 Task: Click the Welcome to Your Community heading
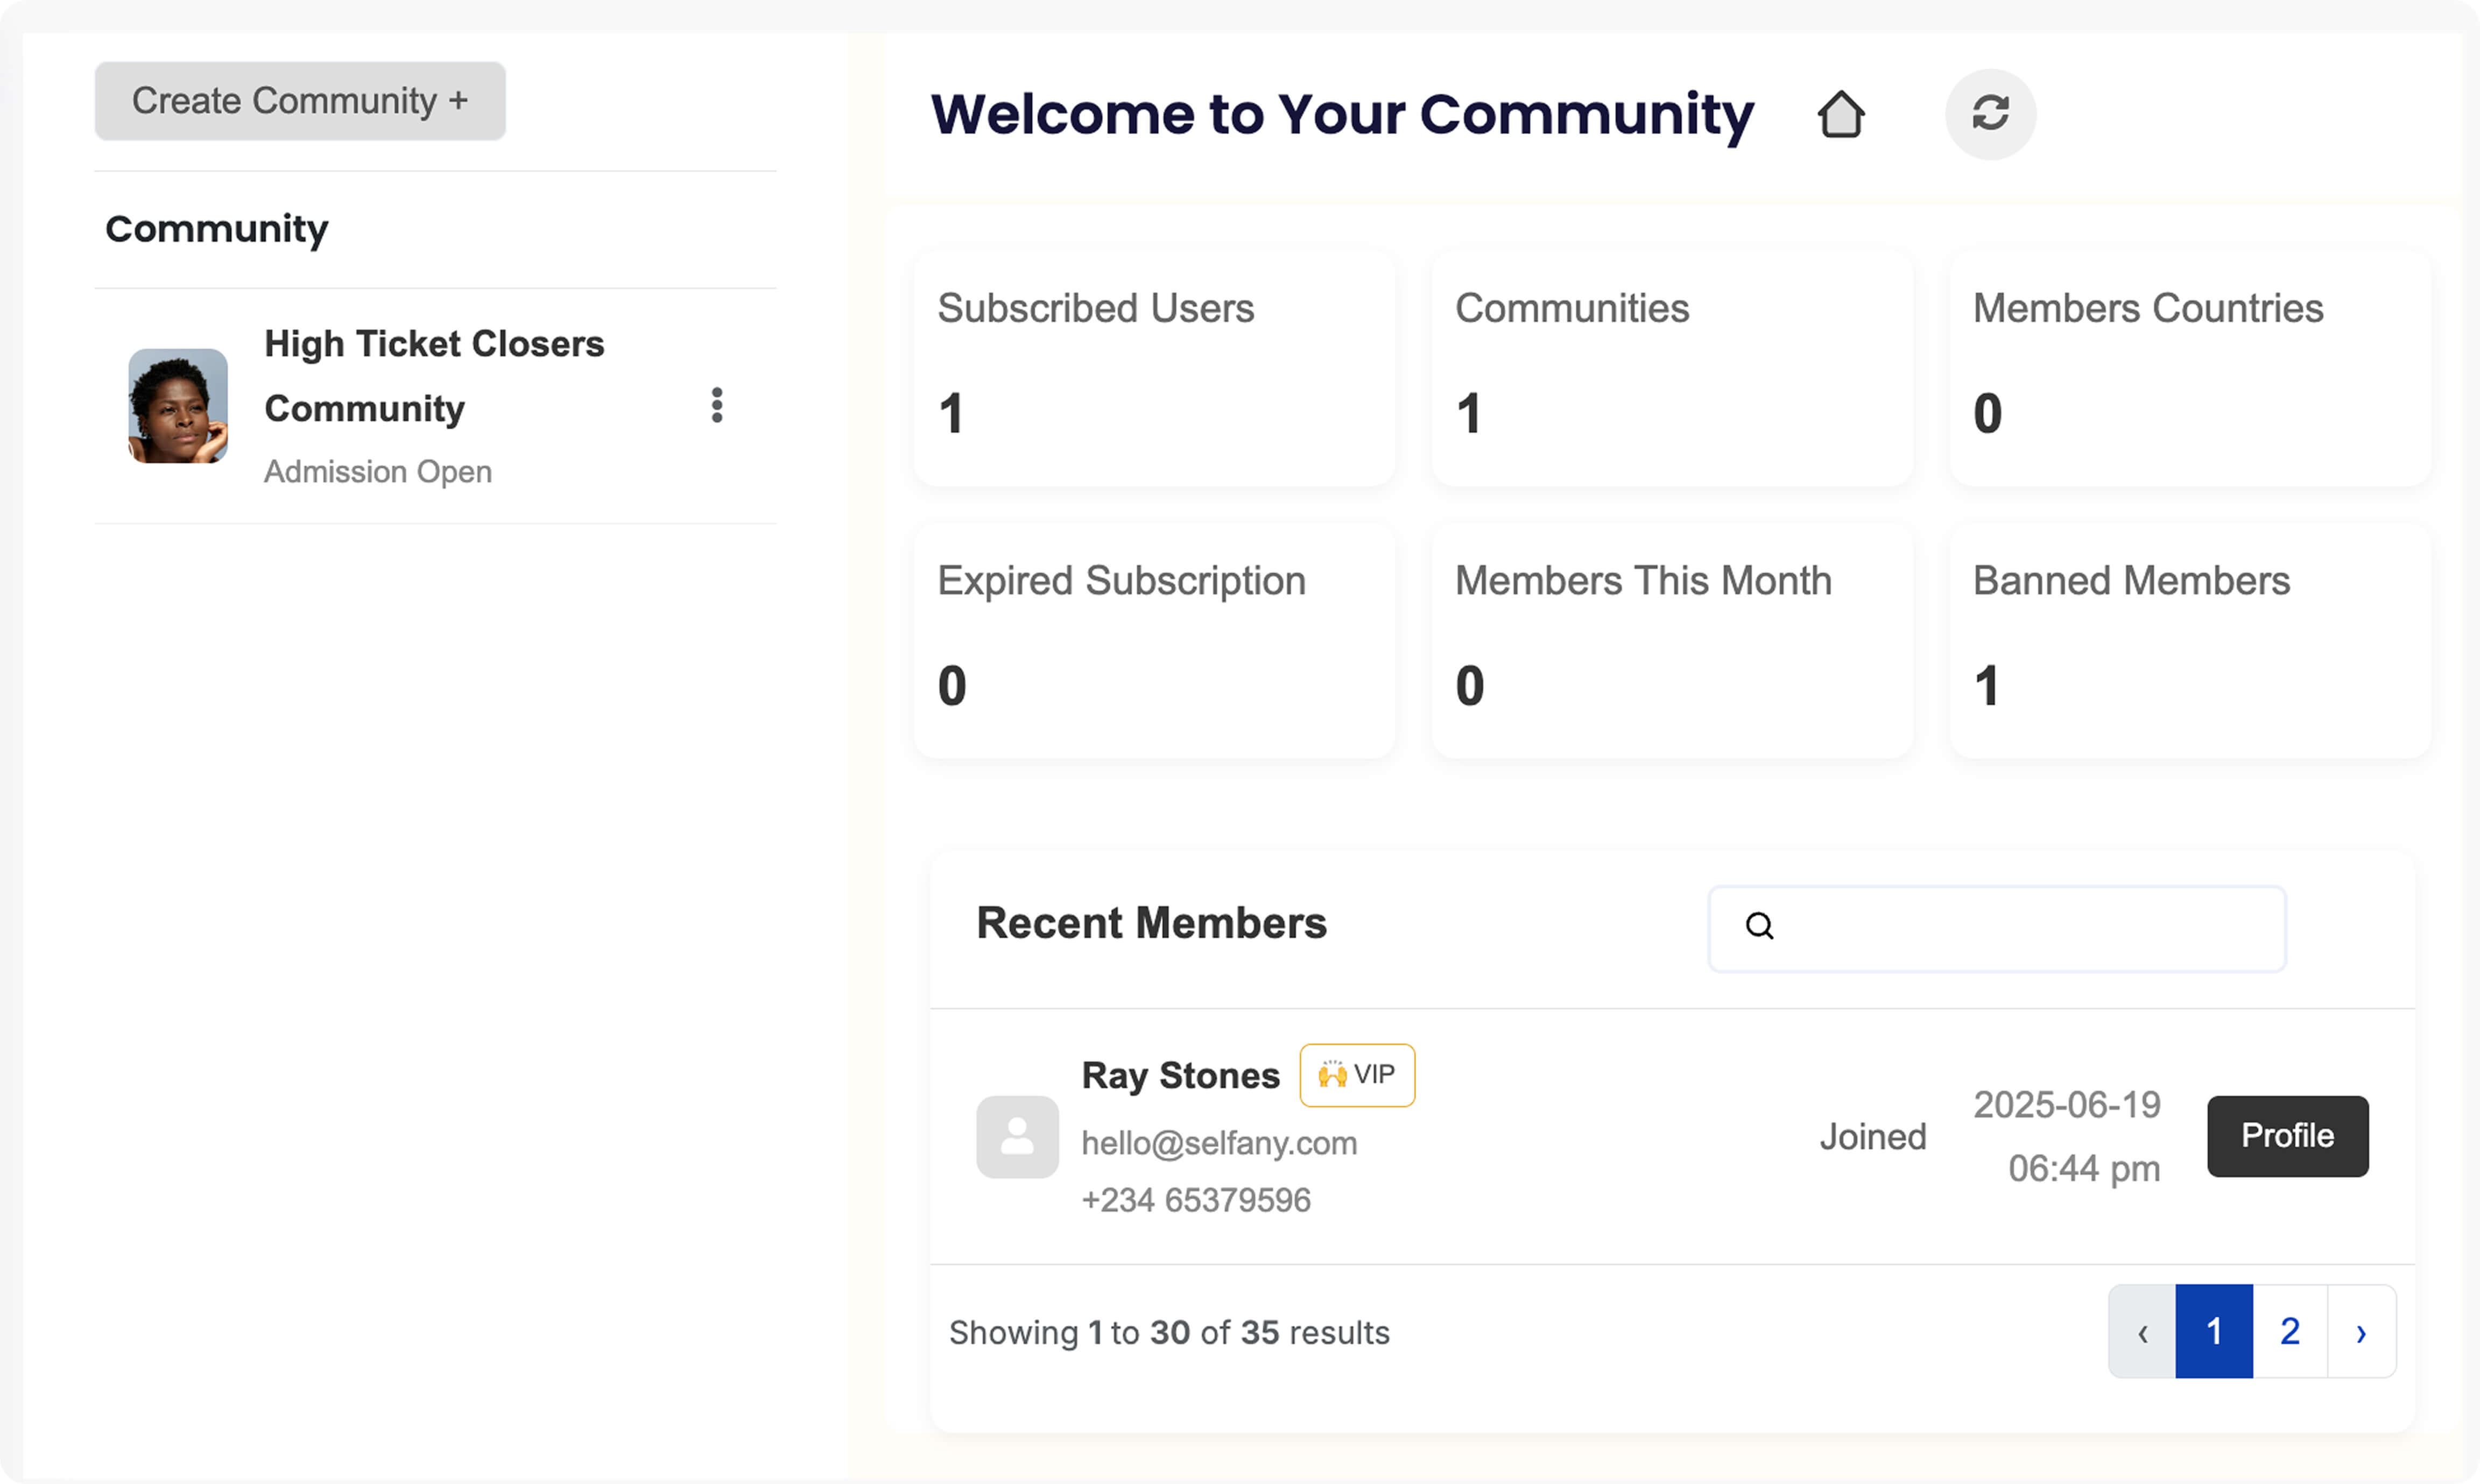1342,115
